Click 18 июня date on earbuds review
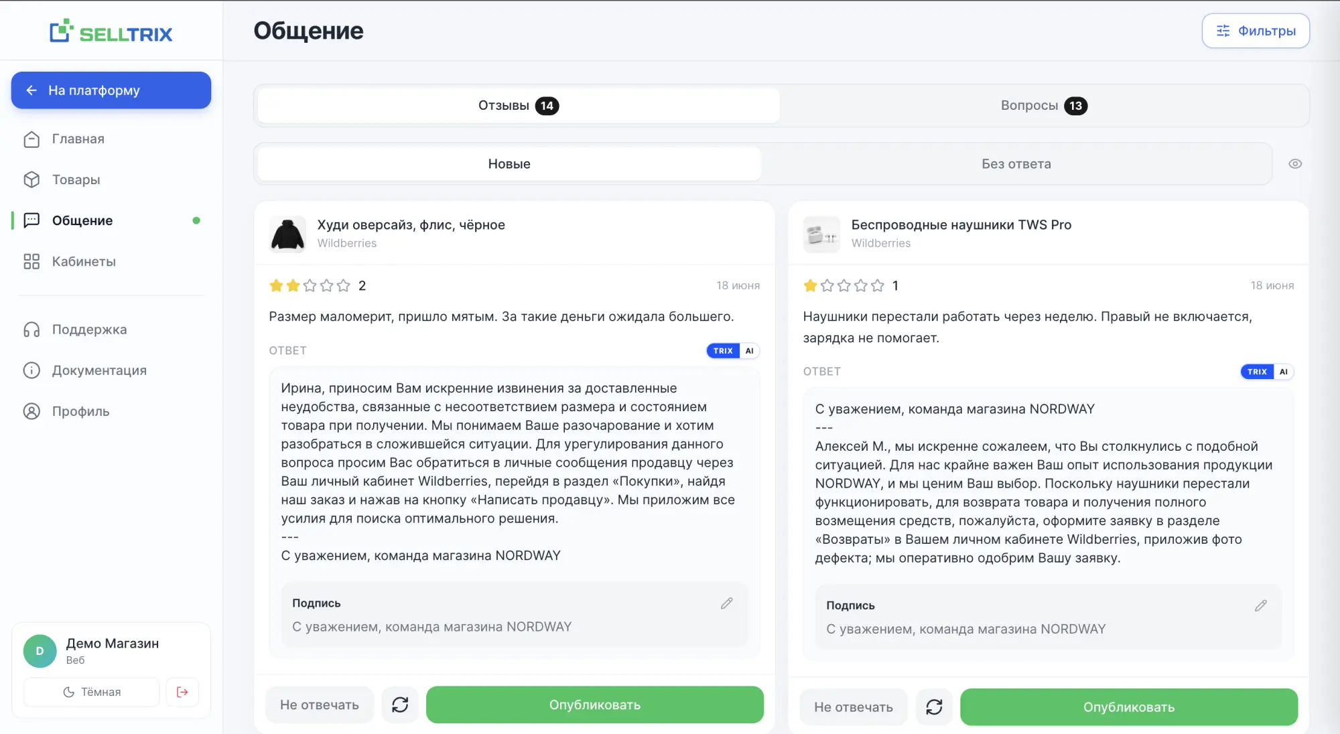 [1272, 286]
